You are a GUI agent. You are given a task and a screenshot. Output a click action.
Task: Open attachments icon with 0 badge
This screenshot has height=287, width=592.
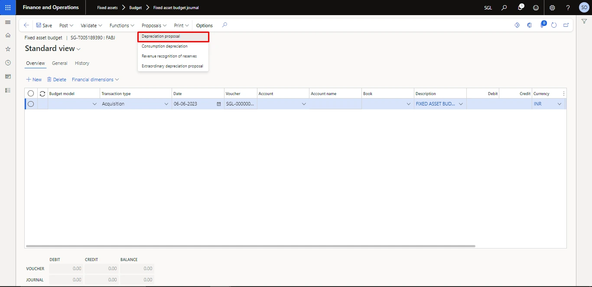tap(542, 25)
